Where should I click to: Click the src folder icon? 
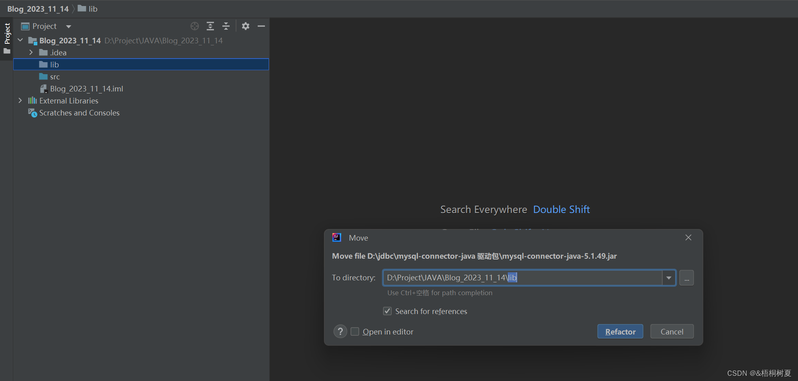(x=43, y=77)
